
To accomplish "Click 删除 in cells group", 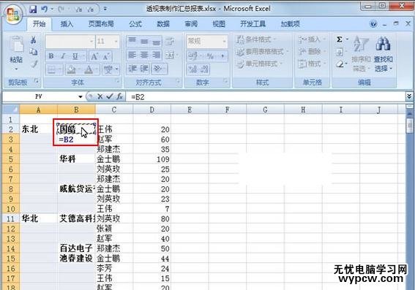I will pos(311,52).
